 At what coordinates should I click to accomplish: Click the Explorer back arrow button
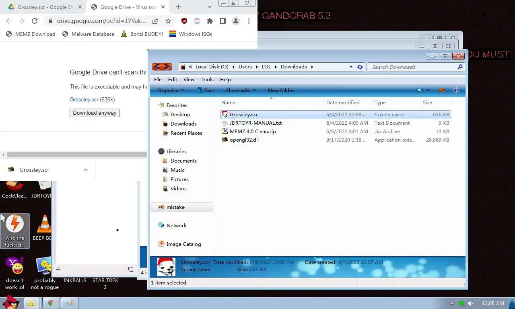tap(157, 67)
